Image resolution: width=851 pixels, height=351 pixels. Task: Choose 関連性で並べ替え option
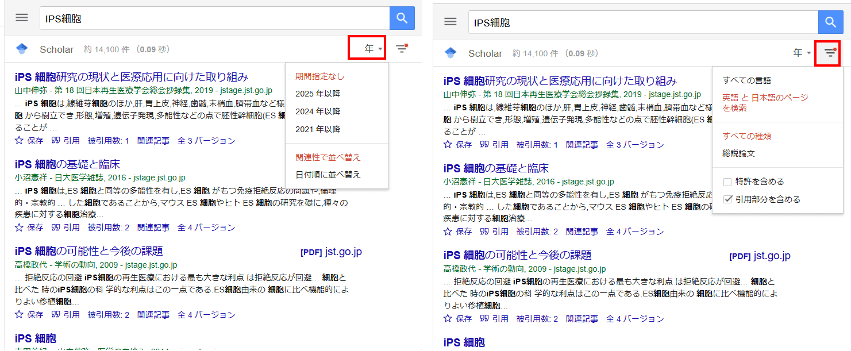click(x=328, y=157)
